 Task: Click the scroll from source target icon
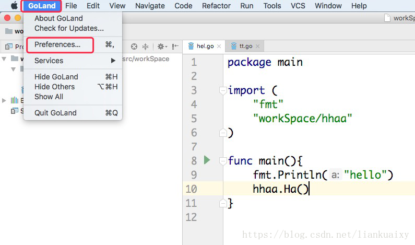(x=134, y=46)
